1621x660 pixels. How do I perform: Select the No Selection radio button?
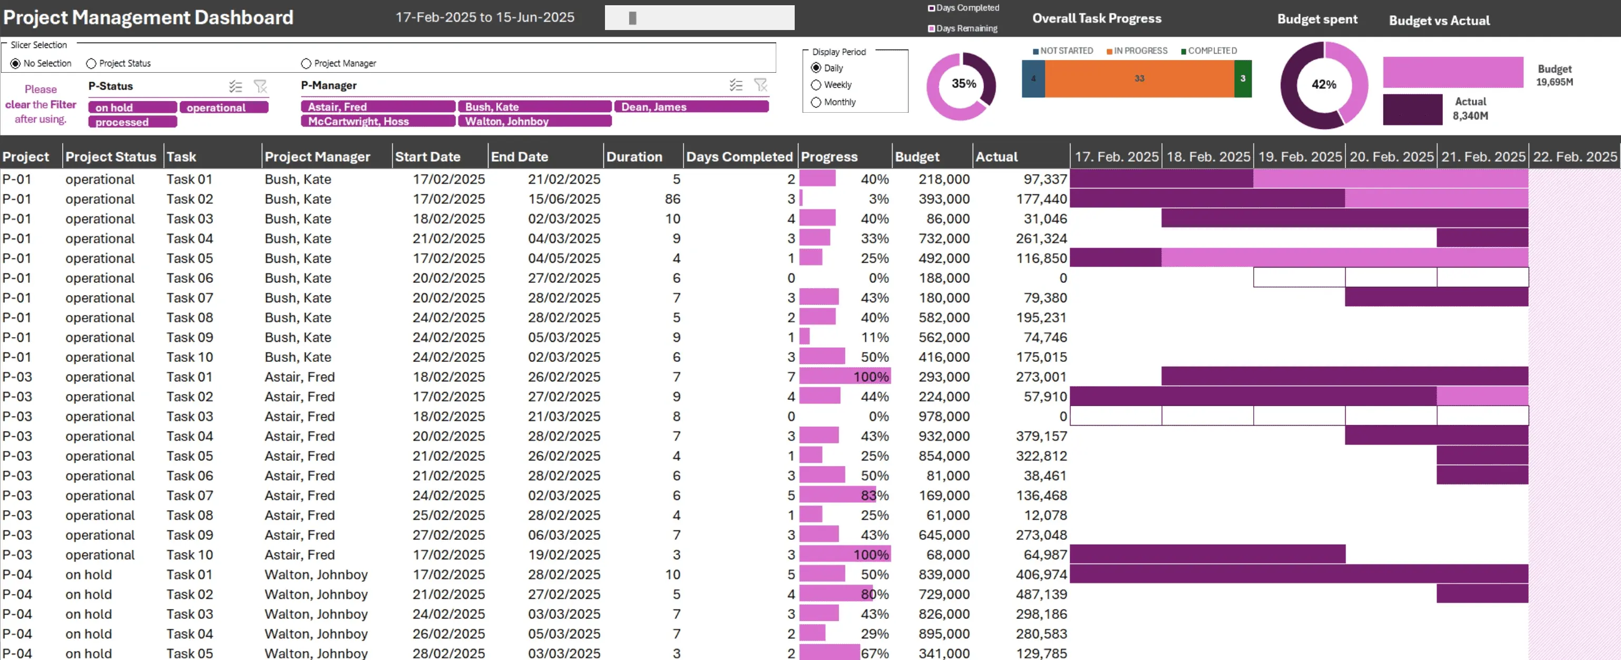[15, 63]
